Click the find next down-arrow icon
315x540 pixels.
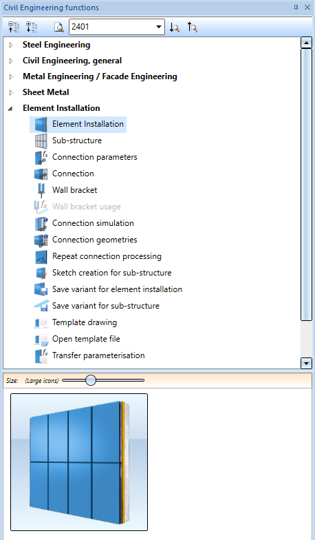[x=175, y=27]
